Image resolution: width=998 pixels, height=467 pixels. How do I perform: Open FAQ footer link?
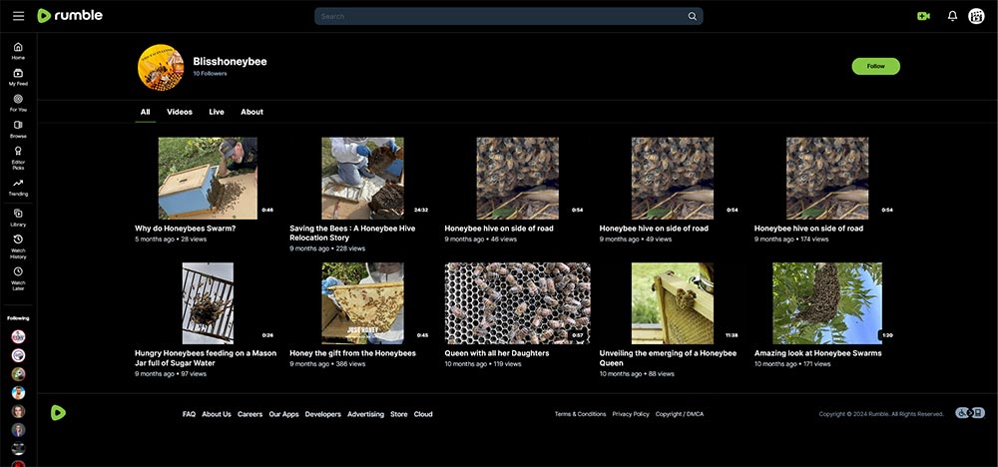[x=189, y=414]
